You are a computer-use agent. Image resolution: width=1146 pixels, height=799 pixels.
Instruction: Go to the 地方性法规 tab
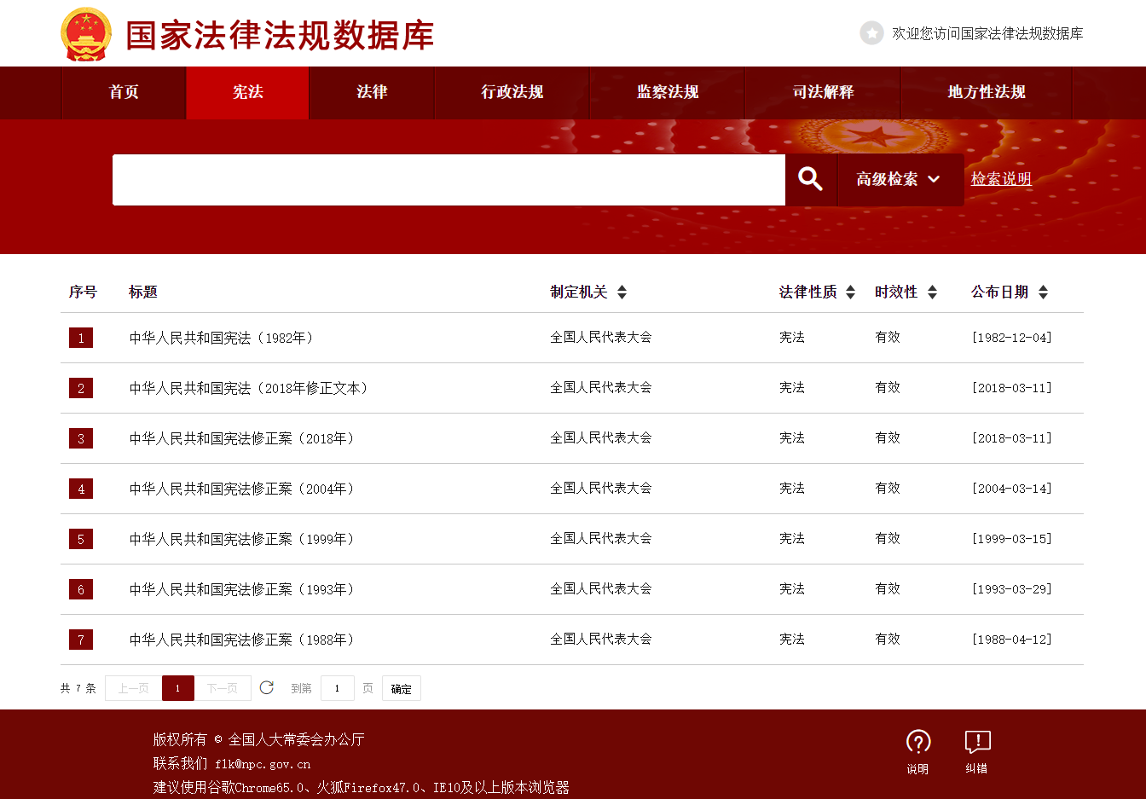(986, 92)
